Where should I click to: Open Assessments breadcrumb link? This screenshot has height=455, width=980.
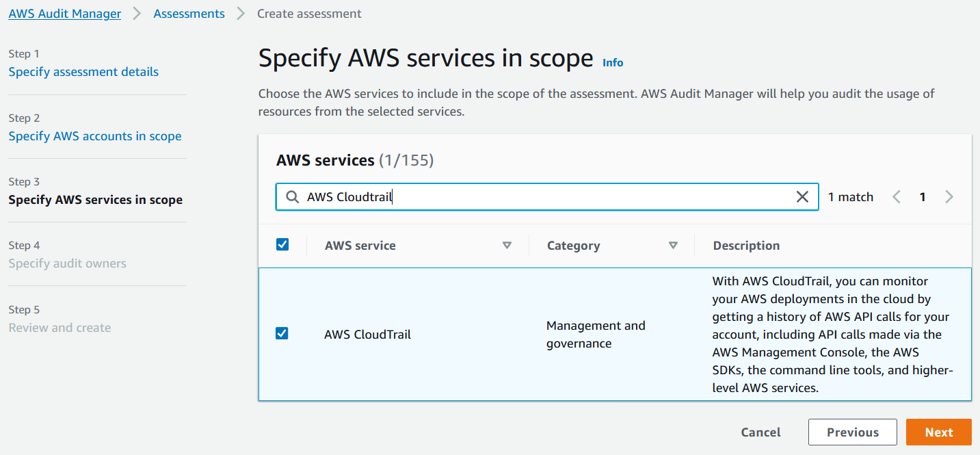(189, 14)
